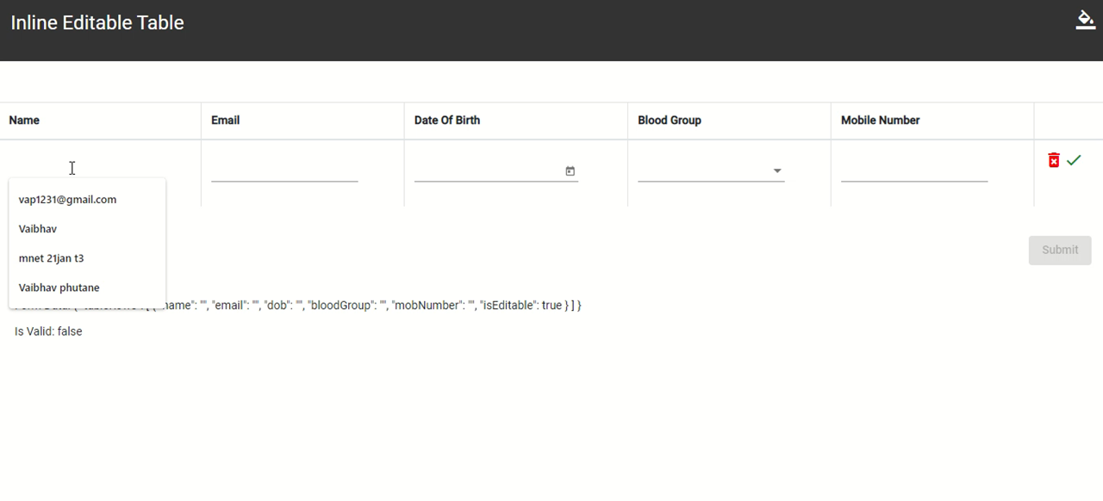Click the Blood Group select field
This screenshot has height=501, width=1103.
pos(707,170)
